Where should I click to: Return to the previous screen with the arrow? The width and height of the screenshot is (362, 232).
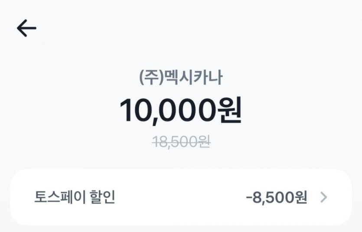tap(26, 28)
